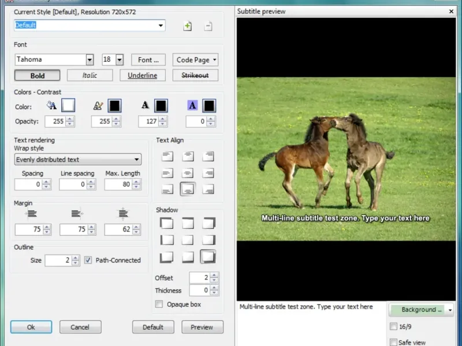Image resolution: width=462 pixels, height=346 pixels.
Task: Toggle the Italic font style
Action: tap(90, 76)
